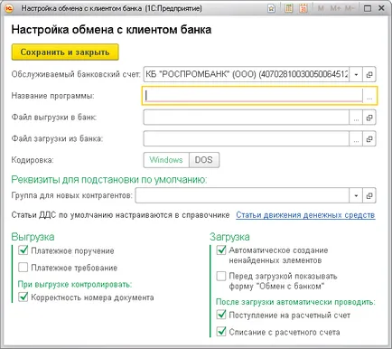The height and width of the screenshot is (349, 392).
Task: Select DOS encoding
Action: point(204,160)
